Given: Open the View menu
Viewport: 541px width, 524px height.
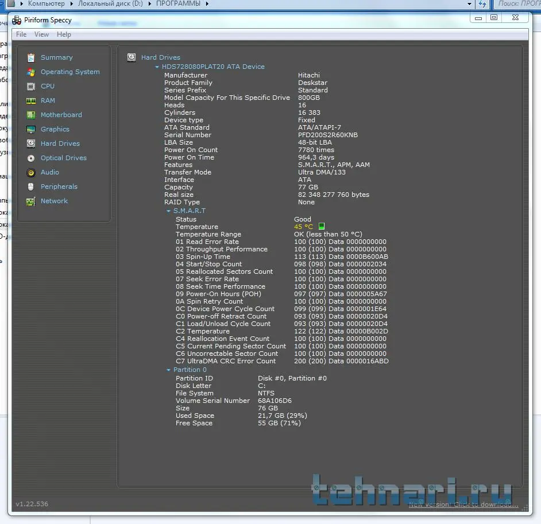Looking at the screenshot, I should (x=41, y=34).
